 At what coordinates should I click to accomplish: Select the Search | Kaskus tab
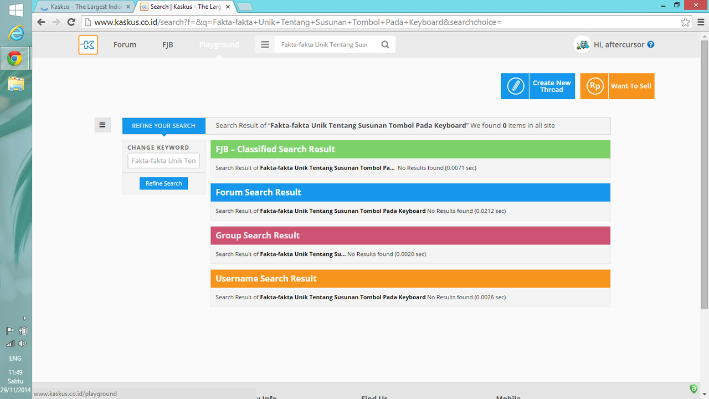pyautogui.click(x=185, y=7)
